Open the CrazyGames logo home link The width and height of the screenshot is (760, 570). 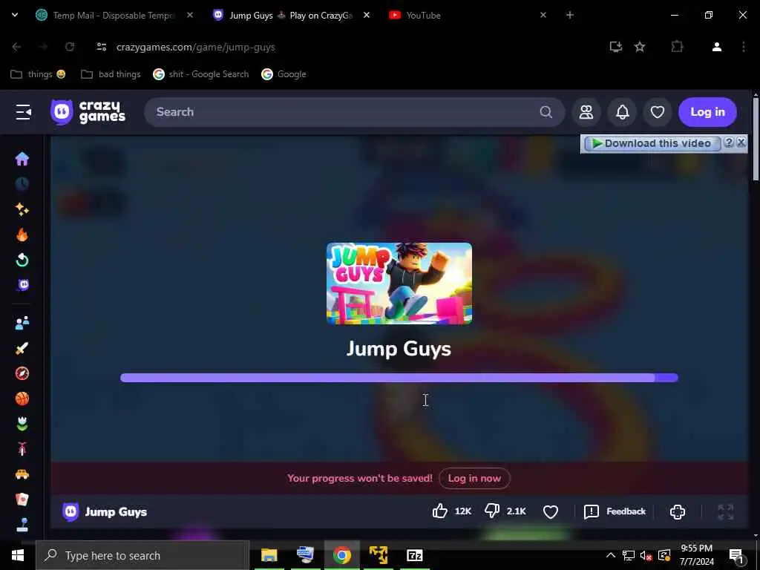click(88, 112)
